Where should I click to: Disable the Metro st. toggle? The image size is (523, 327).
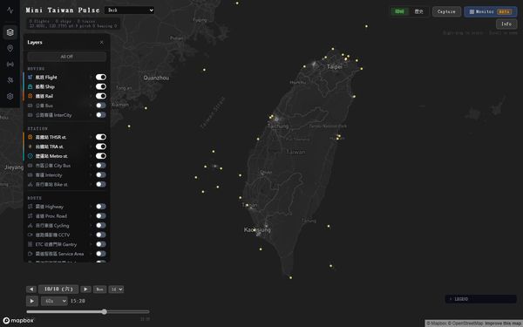(101, 156)
